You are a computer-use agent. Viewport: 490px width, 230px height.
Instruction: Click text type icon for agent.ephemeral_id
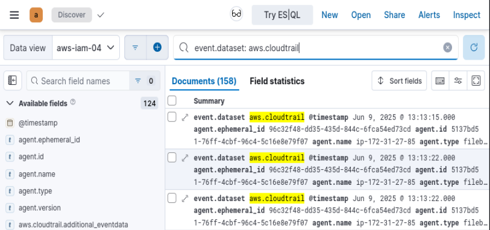(x=10, y=140)
